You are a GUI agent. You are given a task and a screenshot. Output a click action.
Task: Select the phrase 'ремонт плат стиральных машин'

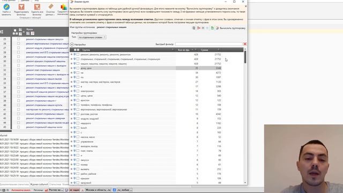[43, 70]
